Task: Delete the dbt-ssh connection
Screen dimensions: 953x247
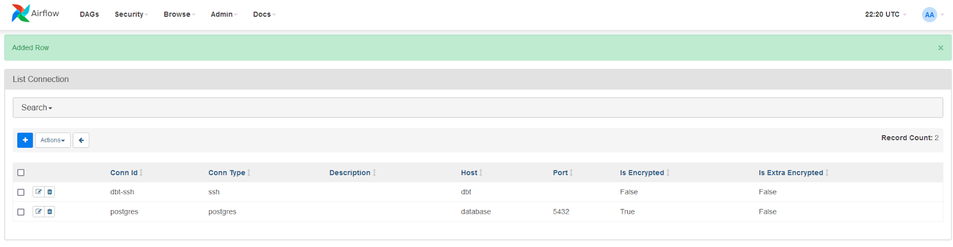Action: [x=50, y=192]
